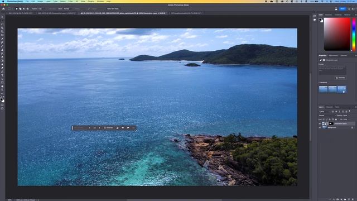Viewport: 357px width, 201px height.
Task: Click the delete layer trash icon
Action: click(x=353, y=199)
